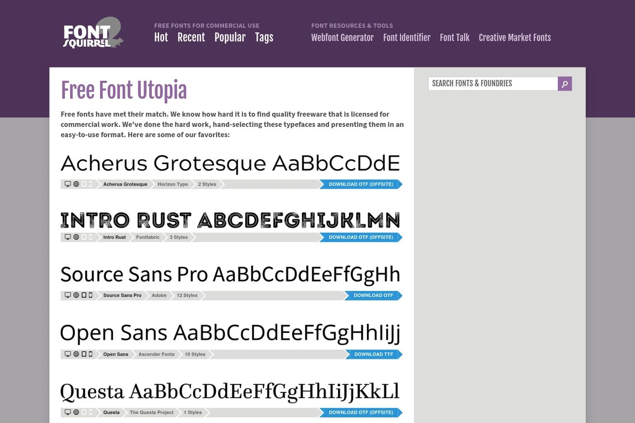Click the mobile app icon for Open Sans
The width and height of the screenshot is (635, 423).
(90, 354)
